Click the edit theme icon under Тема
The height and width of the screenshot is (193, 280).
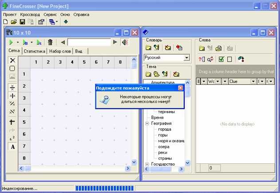[165, 74]
